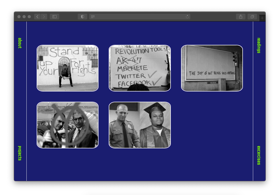
Task: Go forward with the browser forward arrow
Action: [x=44, y=17]
